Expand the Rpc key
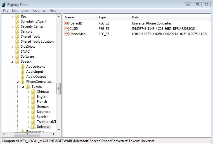This screenshot has height=144, width=213. [x=12, y=17]
